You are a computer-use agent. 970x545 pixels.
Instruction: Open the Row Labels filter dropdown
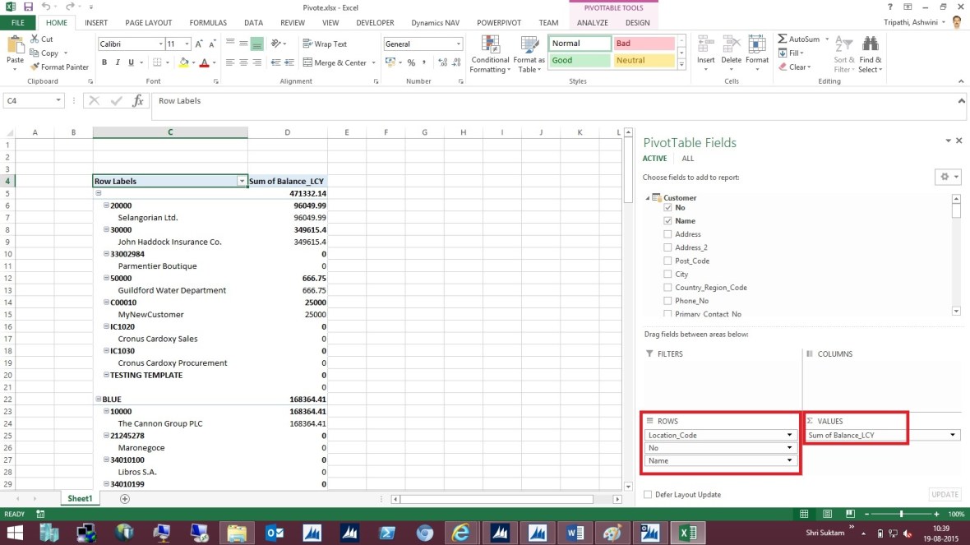pos(242,181)
